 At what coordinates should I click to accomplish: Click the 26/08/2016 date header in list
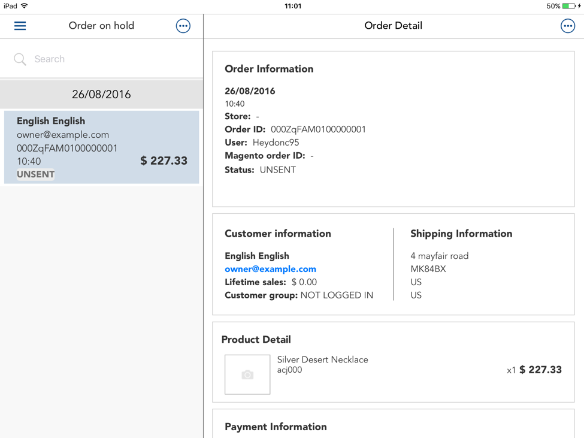[x=101, y=94]
